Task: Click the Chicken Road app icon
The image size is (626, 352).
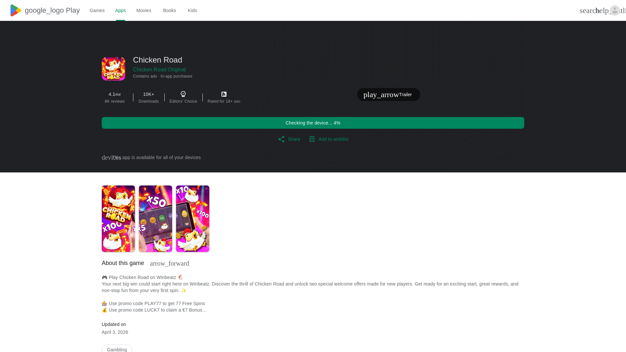Action: tap(113, 69)
